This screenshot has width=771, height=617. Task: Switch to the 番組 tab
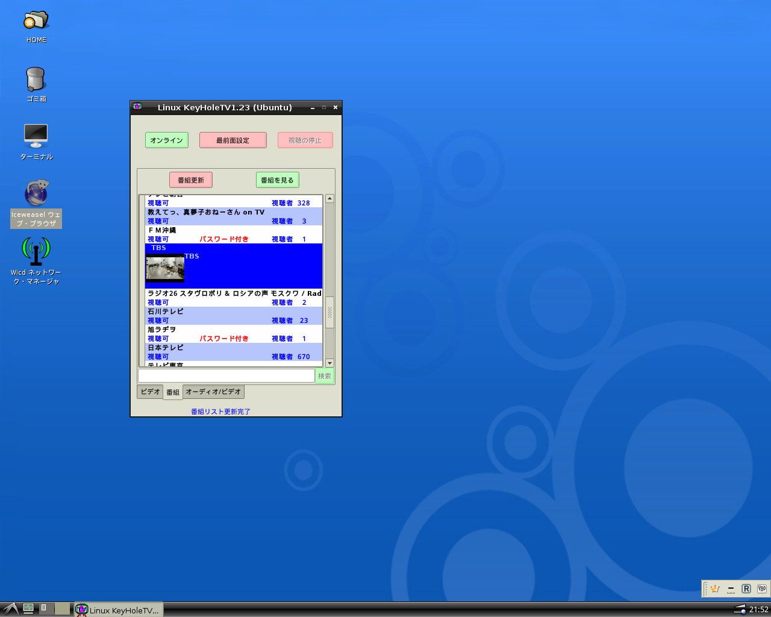pyautogui.click(x=173, y=392)
